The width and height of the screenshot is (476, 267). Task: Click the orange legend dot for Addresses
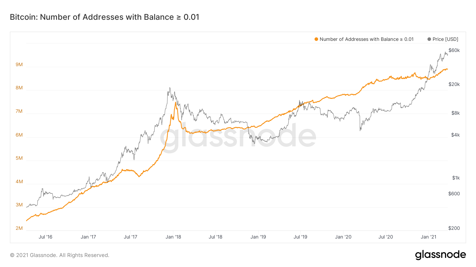(x=316, y=39)
